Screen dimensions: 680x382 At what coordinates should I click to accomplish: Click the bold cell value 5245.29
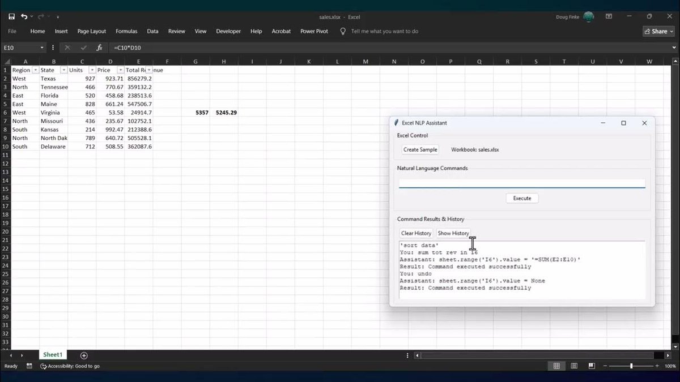coord(224,113)
